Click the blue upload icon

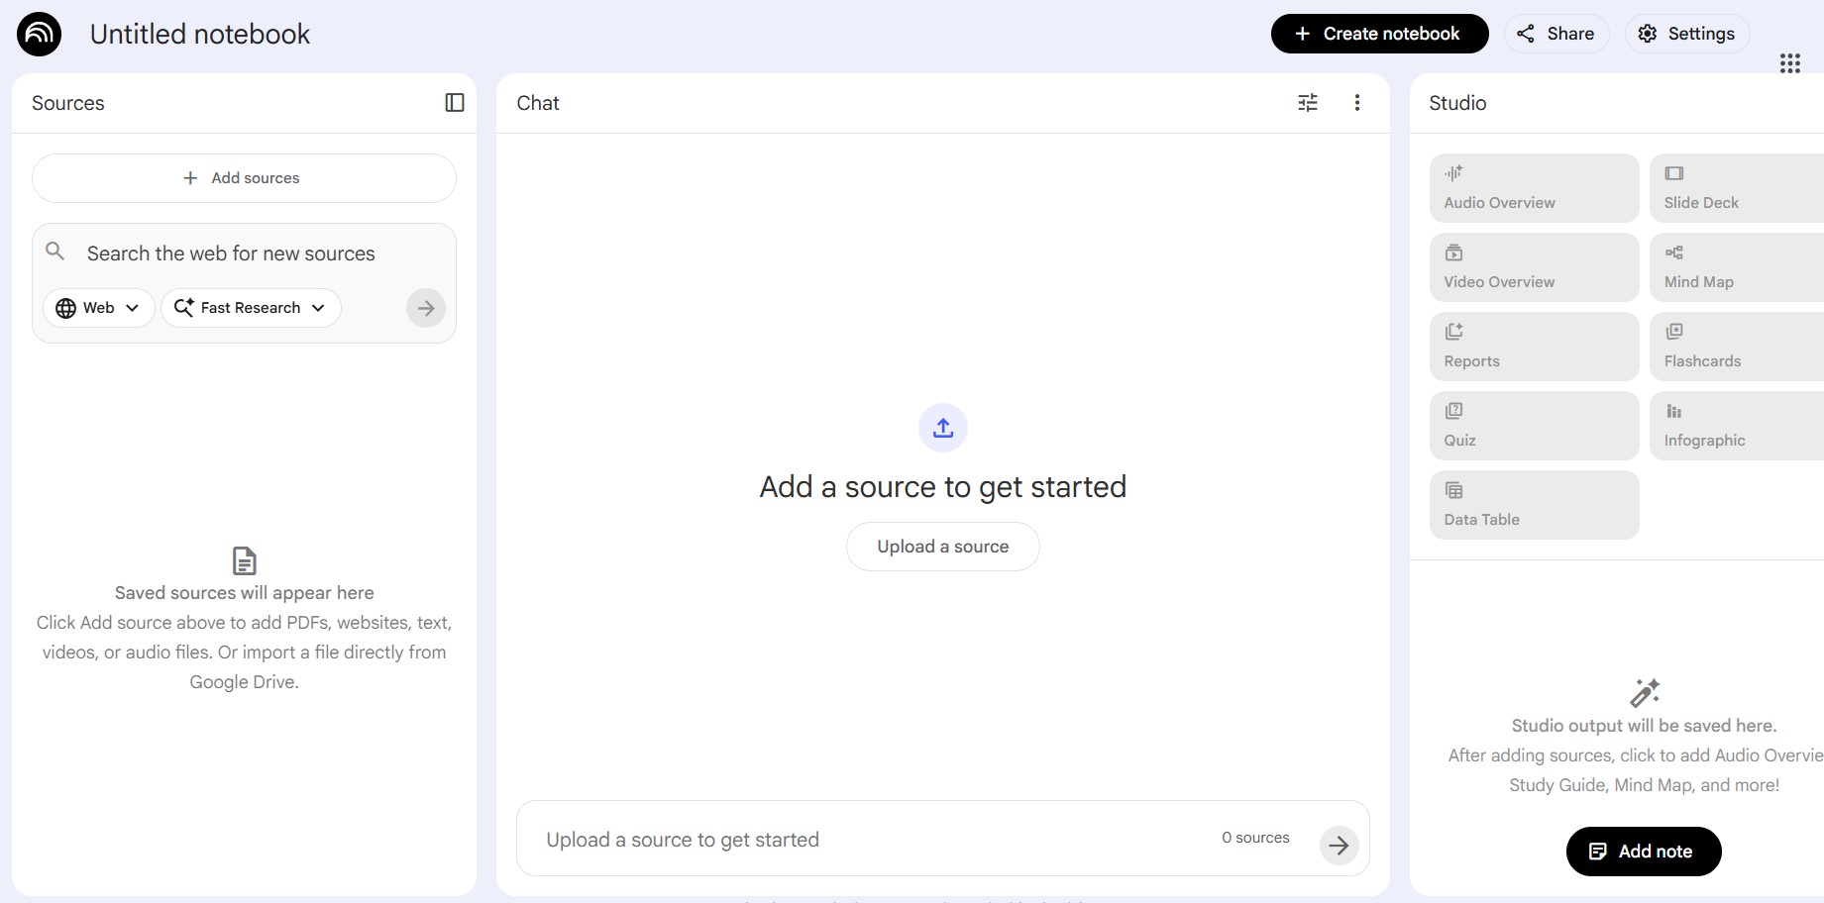tap(943, 428)
